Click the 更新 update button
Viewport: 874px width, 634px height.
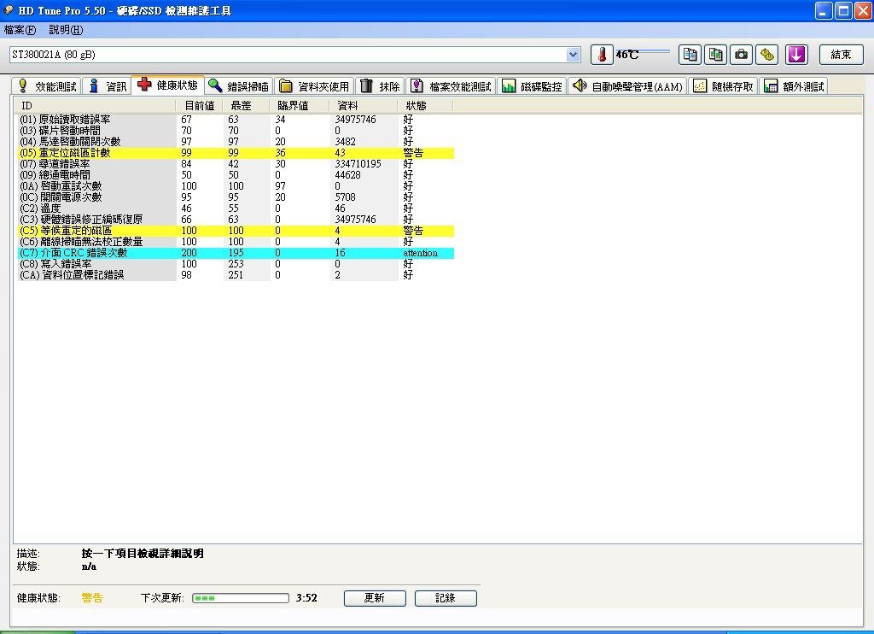tap(375, 598)
